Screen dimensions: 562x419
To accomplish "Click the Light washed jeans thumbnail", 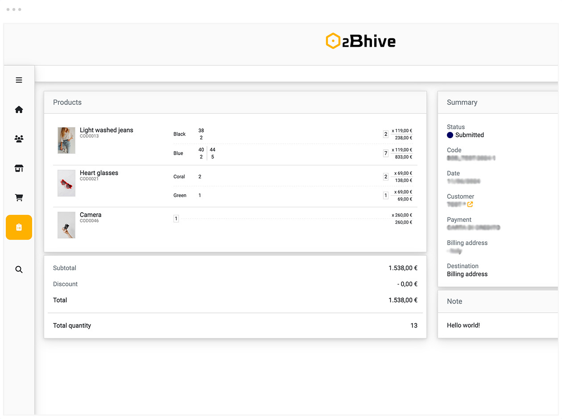I will (66, 140).
